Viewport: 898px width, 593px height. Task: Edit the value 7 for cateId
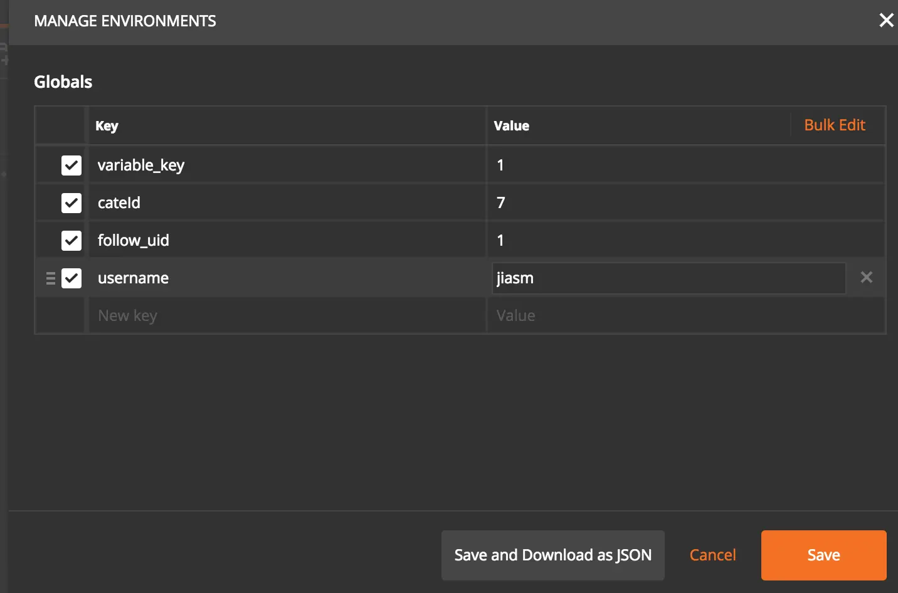pos(686,202)
